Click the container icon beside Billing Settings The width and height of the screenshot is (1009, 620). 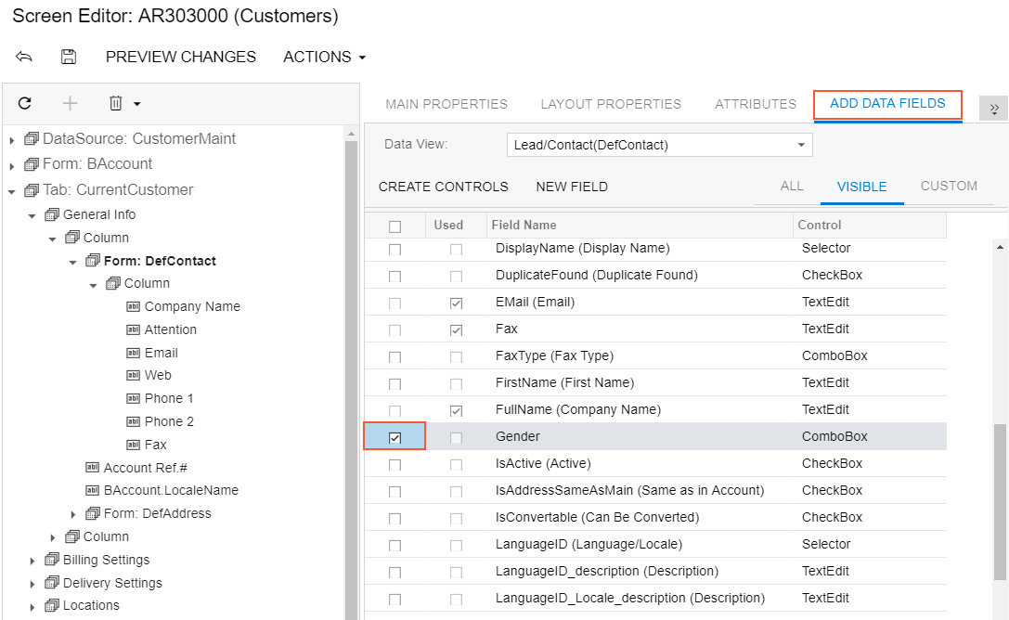(52, 560)
